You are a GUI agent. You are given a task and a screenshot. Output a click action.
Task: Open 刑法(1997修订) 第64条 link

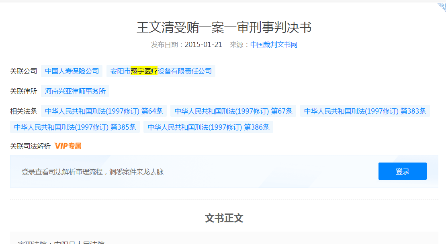coord(104,111)
